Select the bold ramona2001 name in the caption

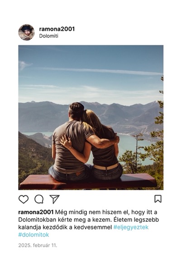tap(36, 212)
